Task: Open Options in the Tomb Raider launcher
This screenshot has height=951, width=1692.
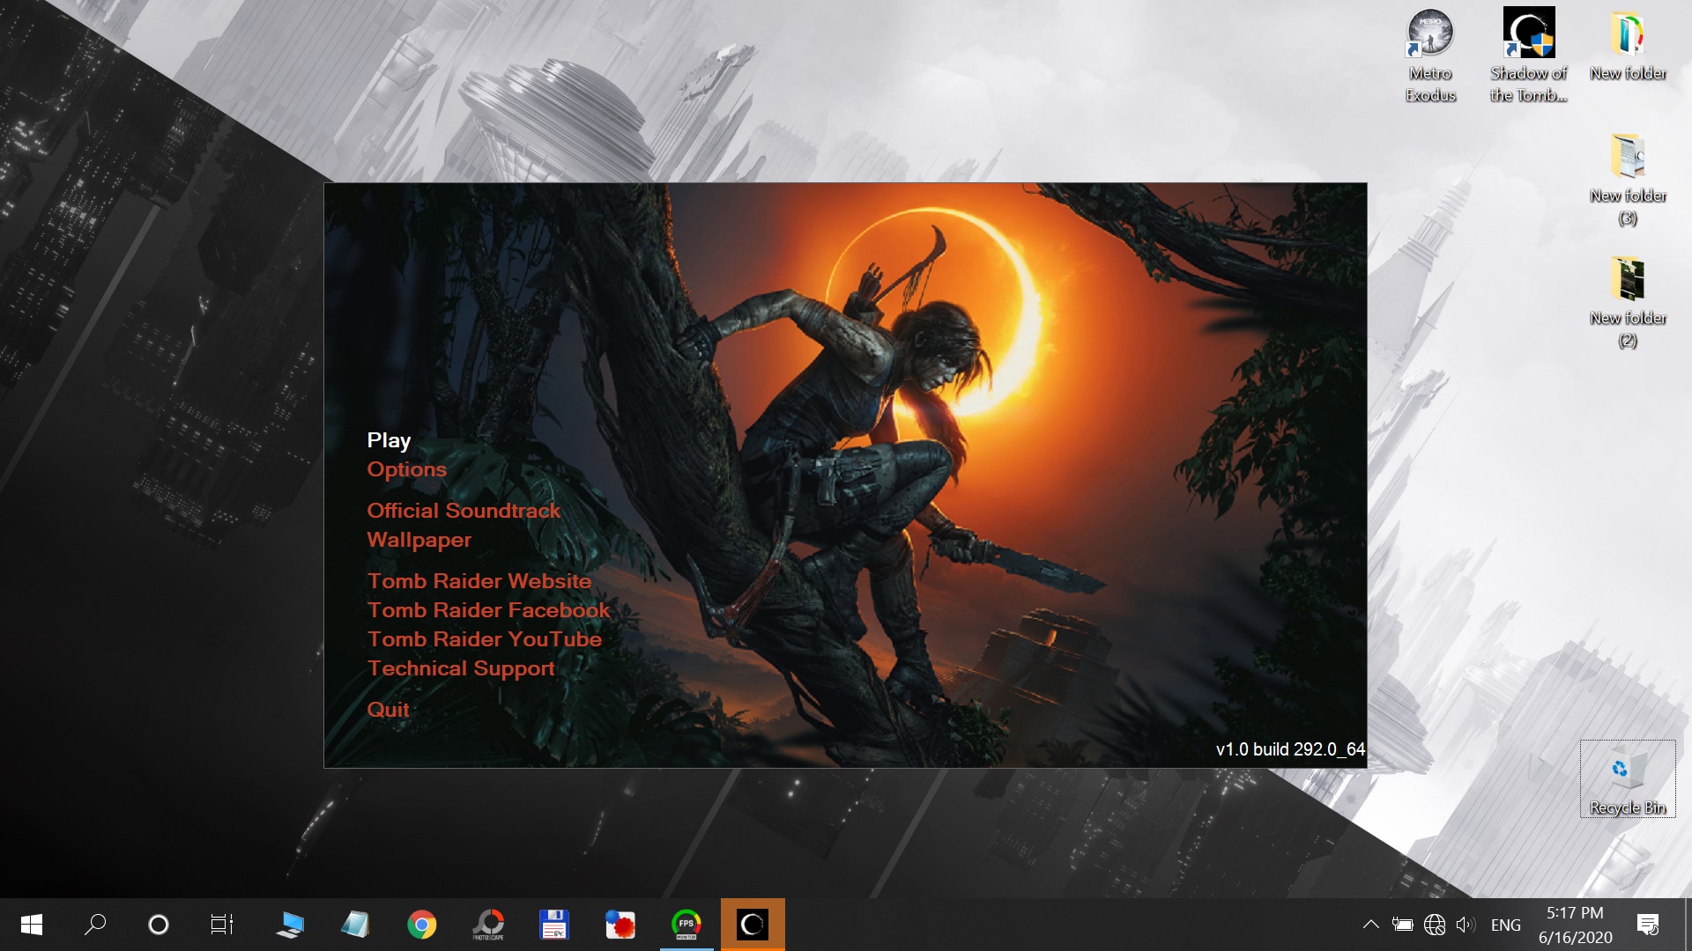Action: pos(406,469)
